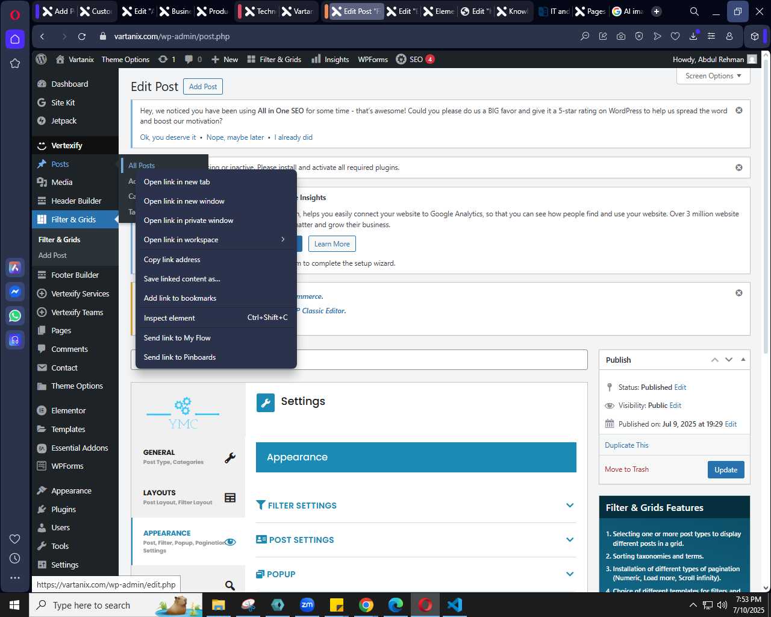
Task: Click Ok, you deserve it link
Action: 168,137
